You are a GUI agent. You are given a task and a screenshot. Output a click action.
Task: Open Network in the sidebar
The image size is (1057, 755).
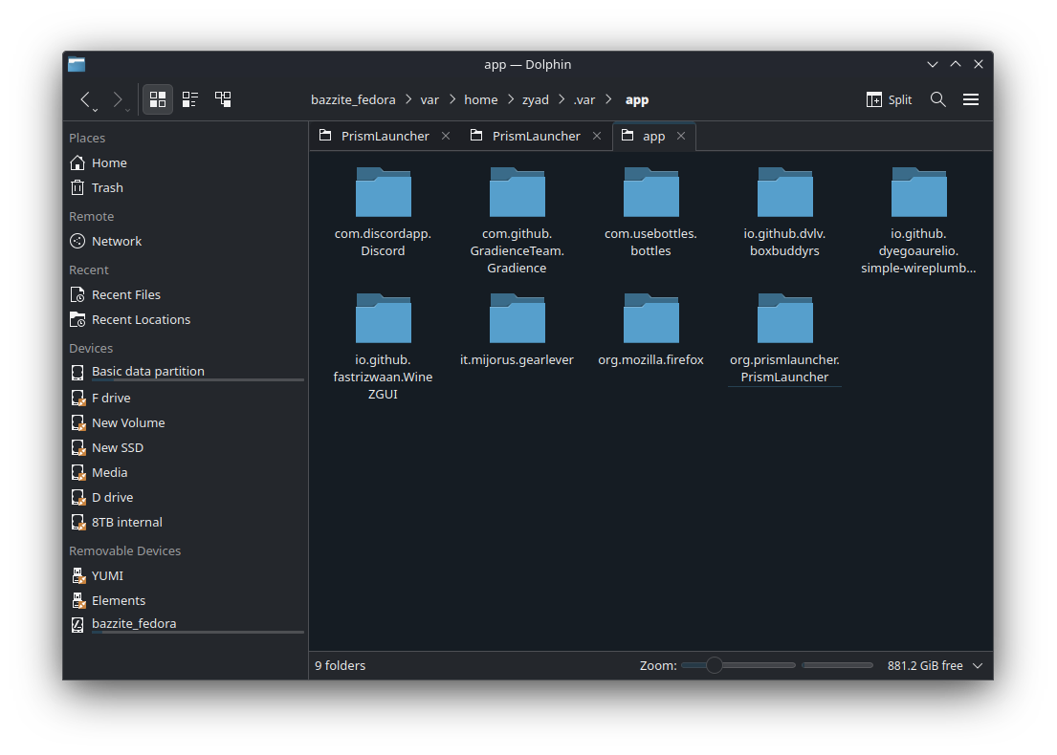[186, 241]
